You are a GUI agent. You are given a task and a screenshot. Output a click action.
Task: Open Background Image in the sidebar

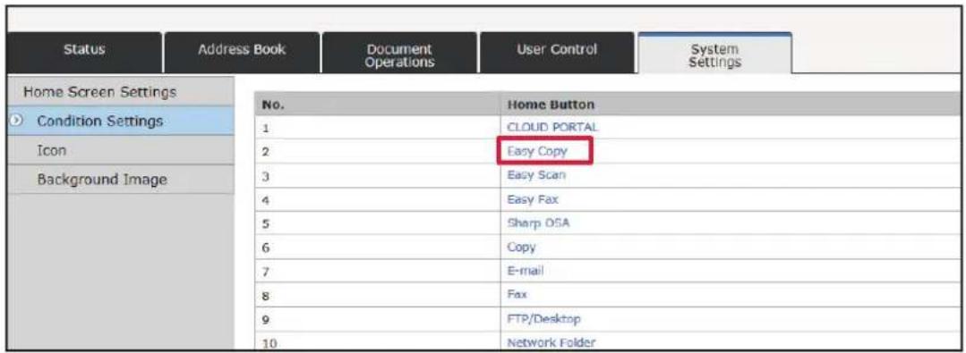point(122,180)
